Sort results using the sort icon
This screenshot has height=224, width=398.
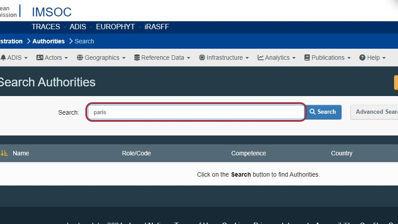click(x=4, y=153)
